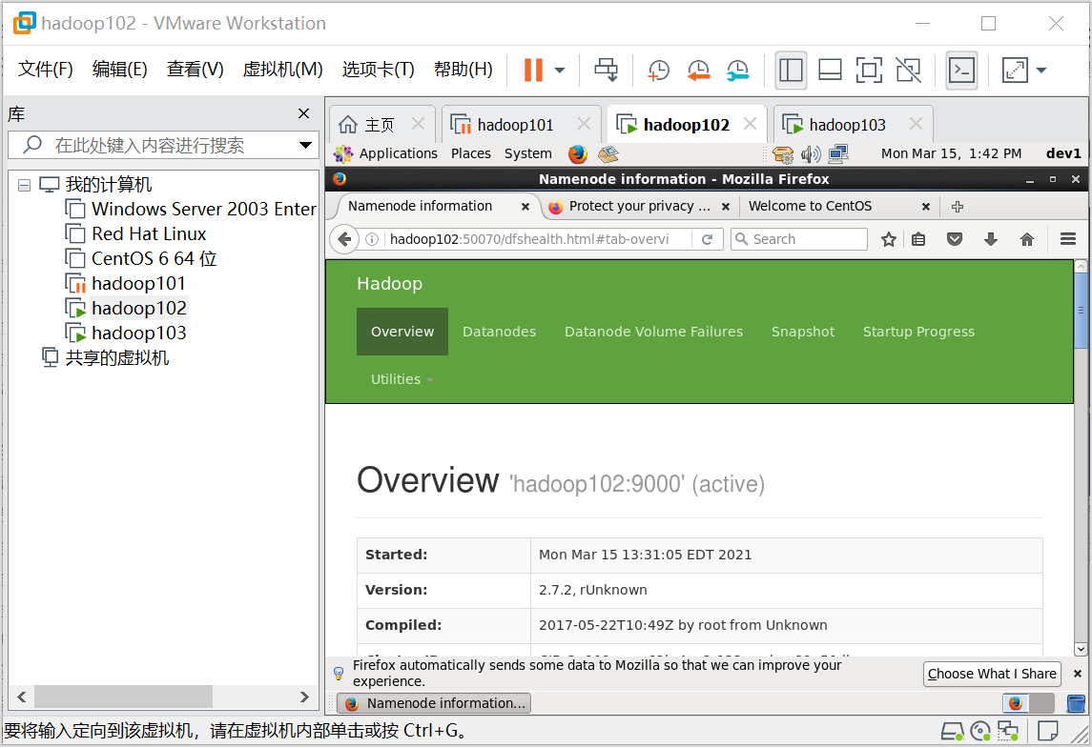Select 共享的虚拟机 tree item
This screenshot has height=748, width=1092.
coord(106,357)
